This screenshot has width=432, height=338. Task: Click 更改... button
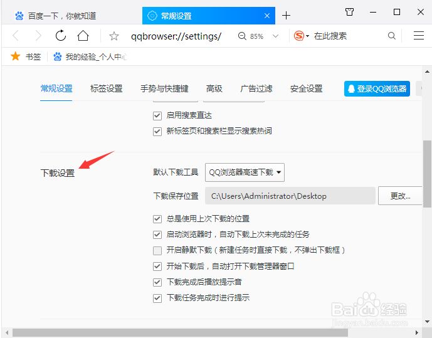(400, 196)
